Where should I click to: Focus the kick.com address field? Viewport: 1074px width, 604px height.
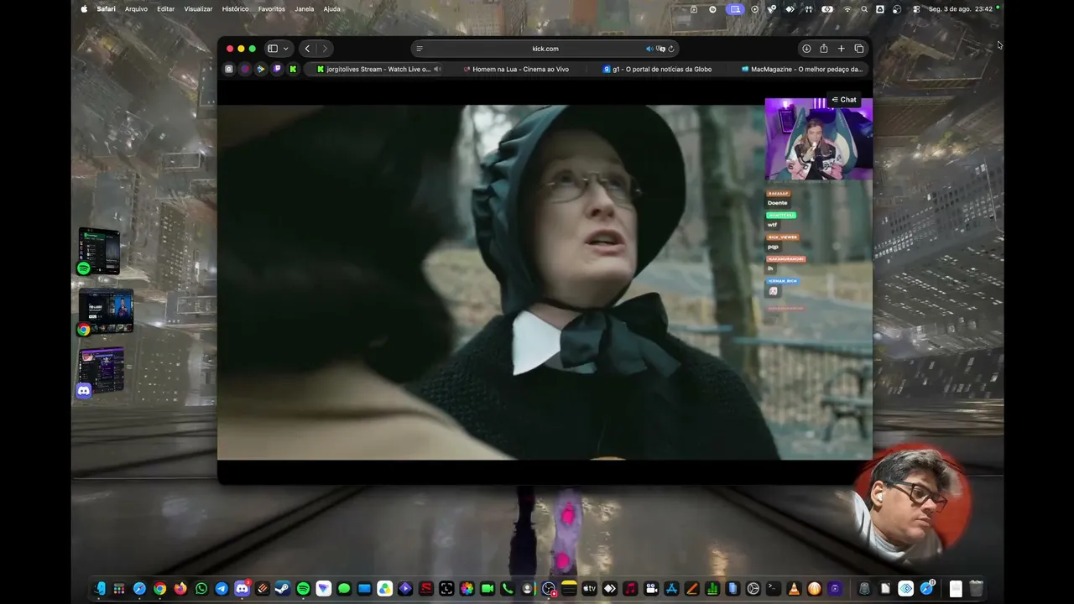[x=545, y=49]
